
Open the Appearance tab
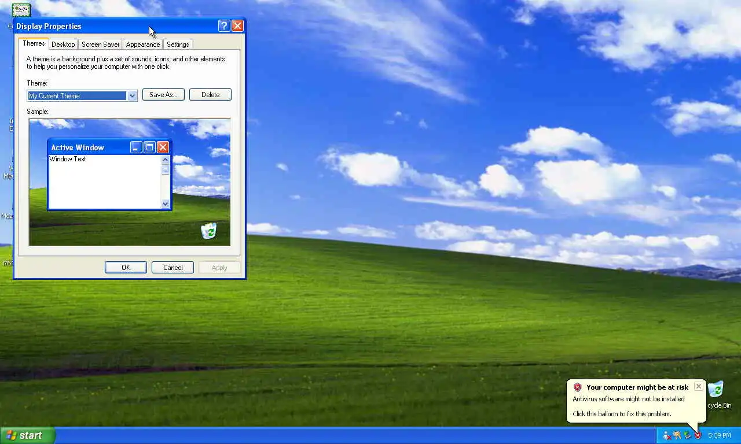tap(143, 45)
